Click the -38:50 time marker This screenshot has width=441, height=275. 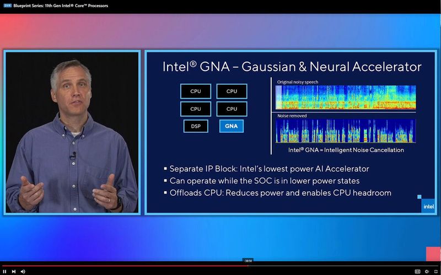248,261
